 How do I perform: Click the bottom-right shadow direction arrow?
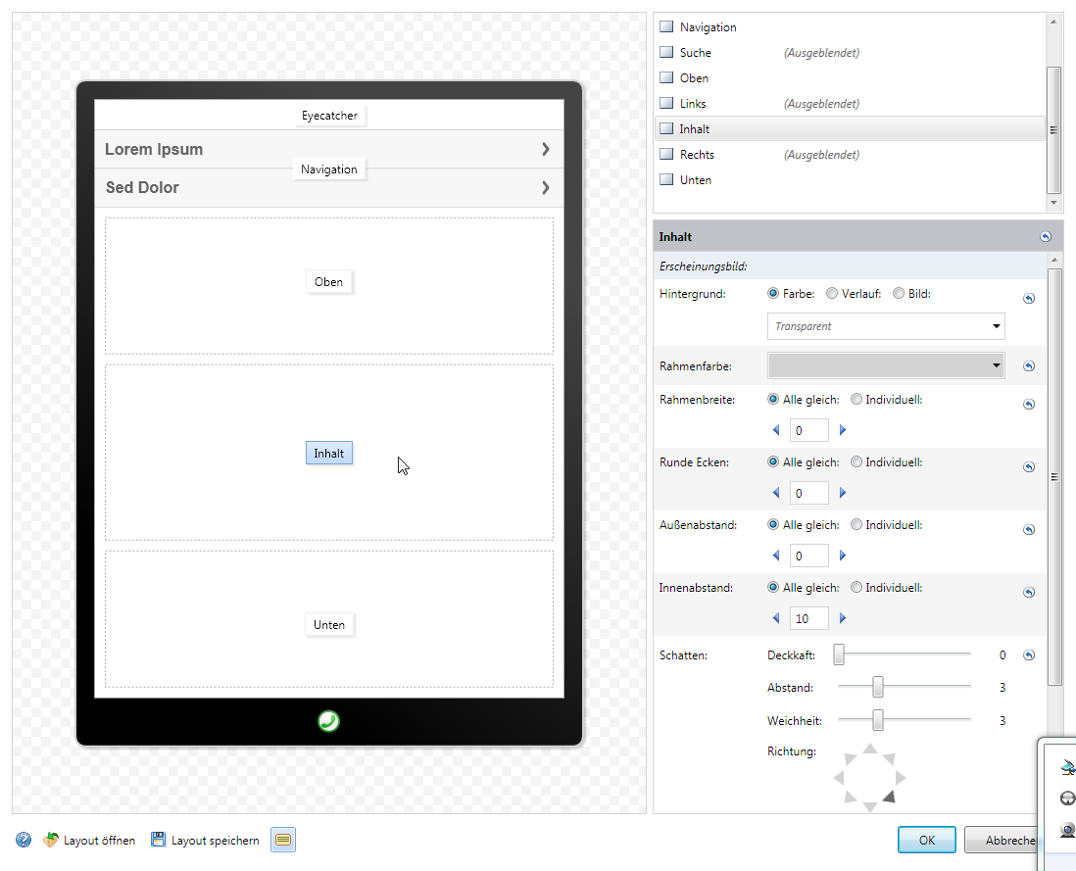(x=890, y=798)
